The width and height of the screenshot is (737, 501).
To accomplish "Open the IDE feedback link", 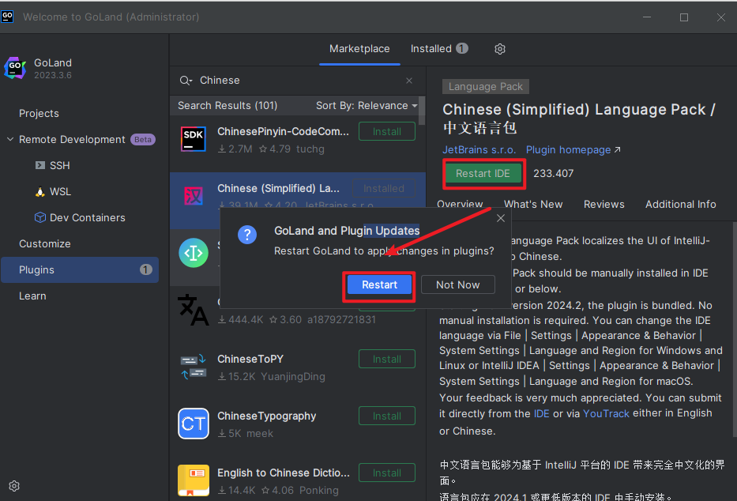I will [x=541, y=413].
